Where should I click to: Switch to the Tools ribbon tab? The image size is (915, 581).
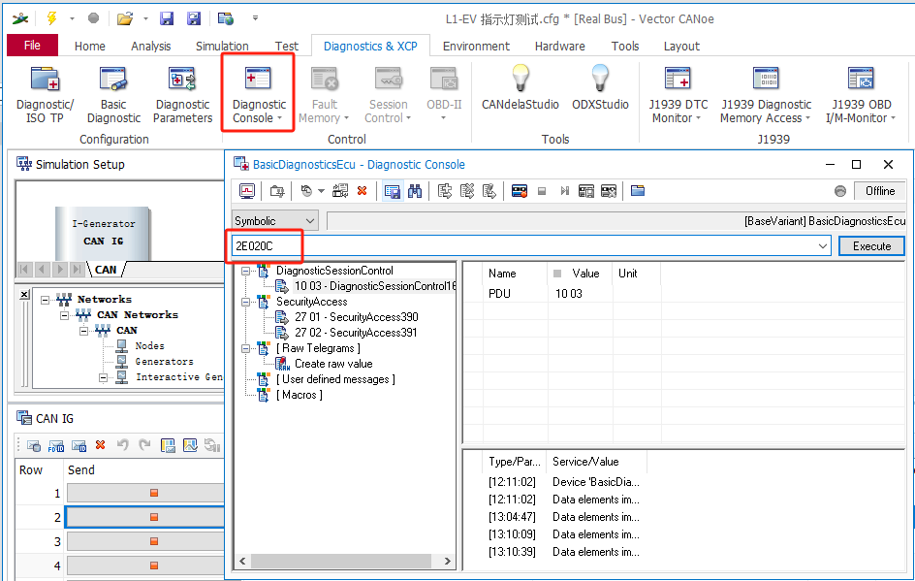click(625, 47)
